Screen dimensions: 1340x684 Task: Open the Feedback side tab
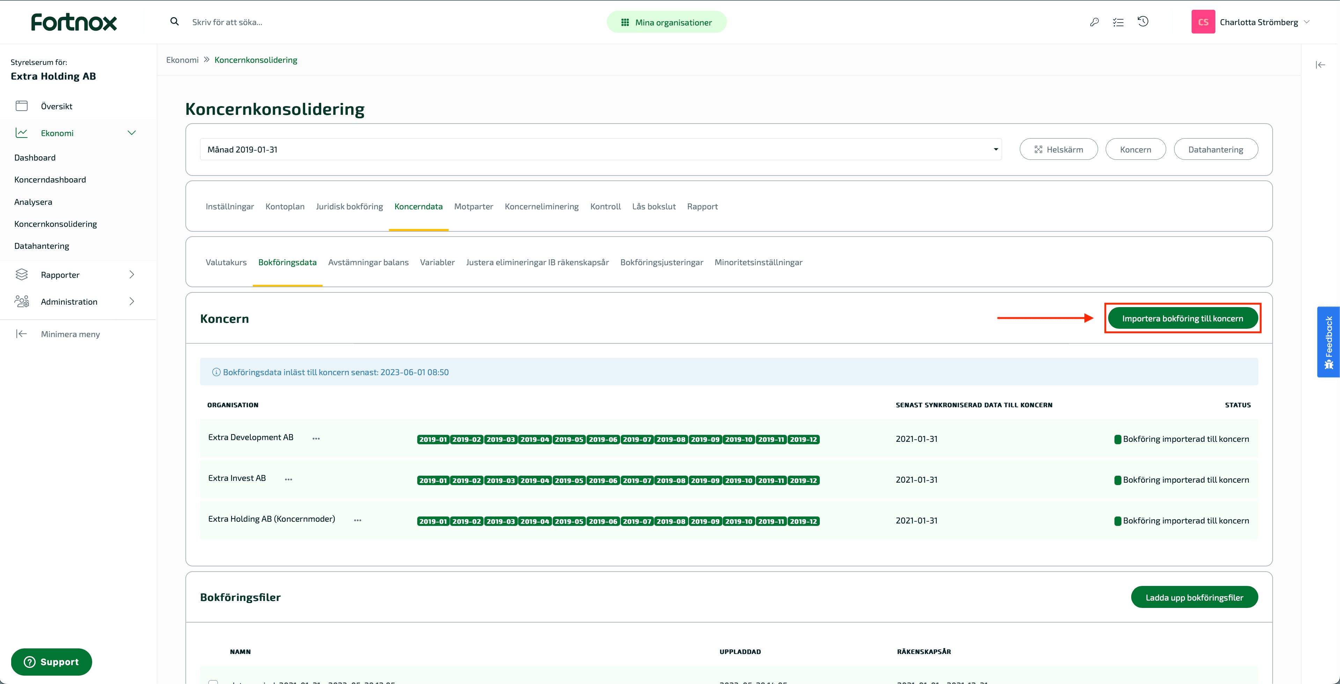(1328, 342)
